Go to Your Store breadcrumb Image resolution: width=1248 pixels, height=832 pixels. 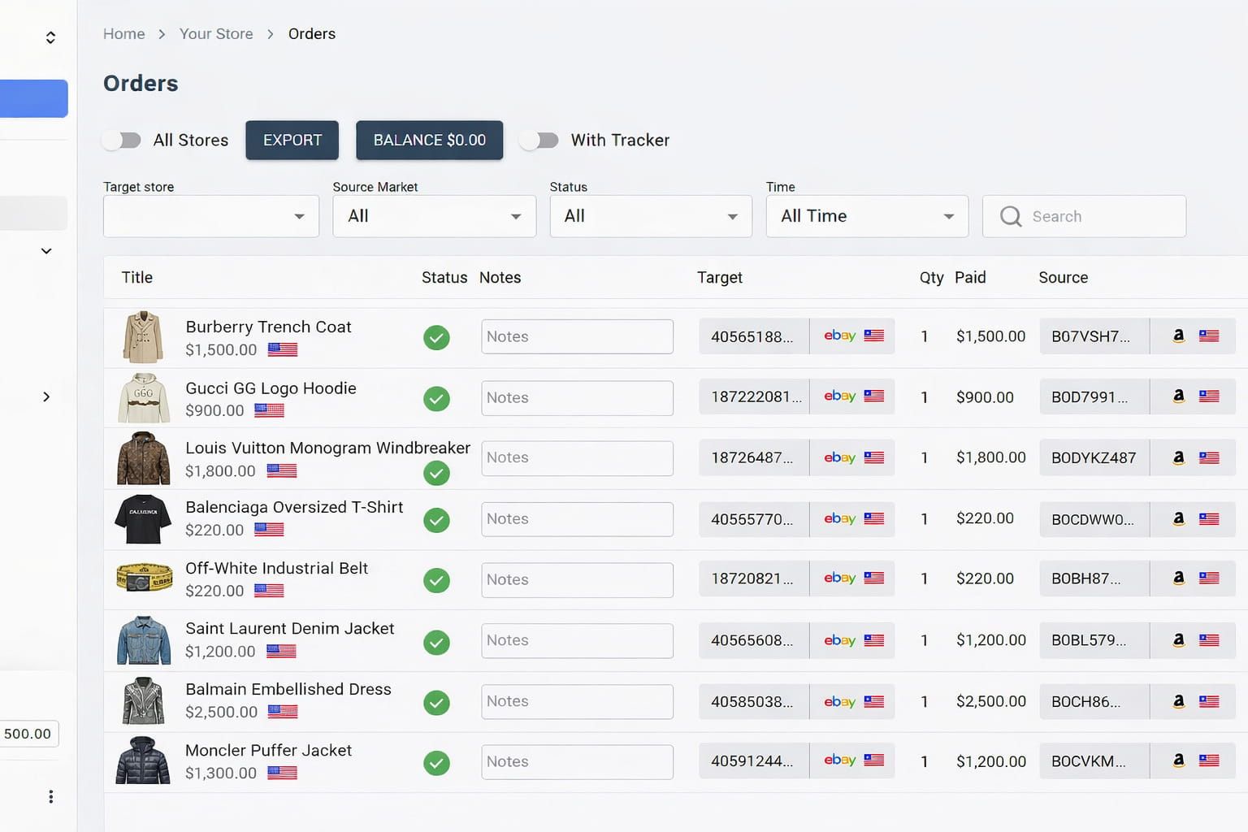216,33
